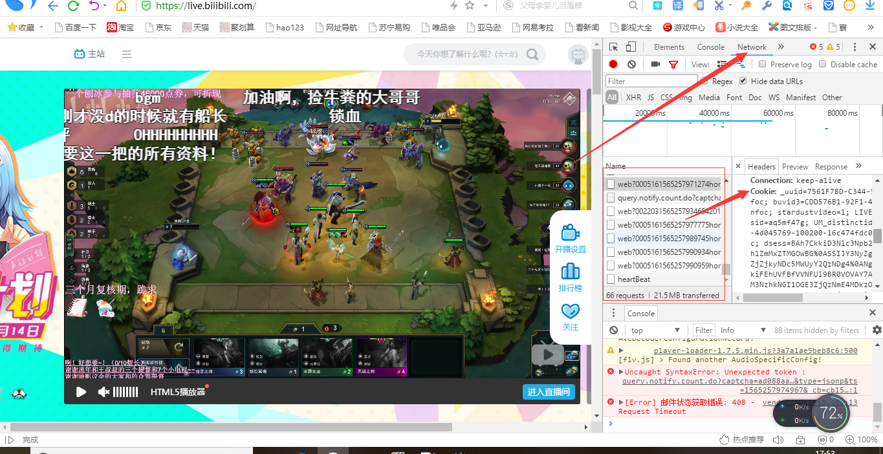
Task: Select the heartBeat request row
Action: (664, 279)
